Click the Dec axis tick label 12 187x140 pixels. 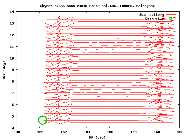click(12, 35)
